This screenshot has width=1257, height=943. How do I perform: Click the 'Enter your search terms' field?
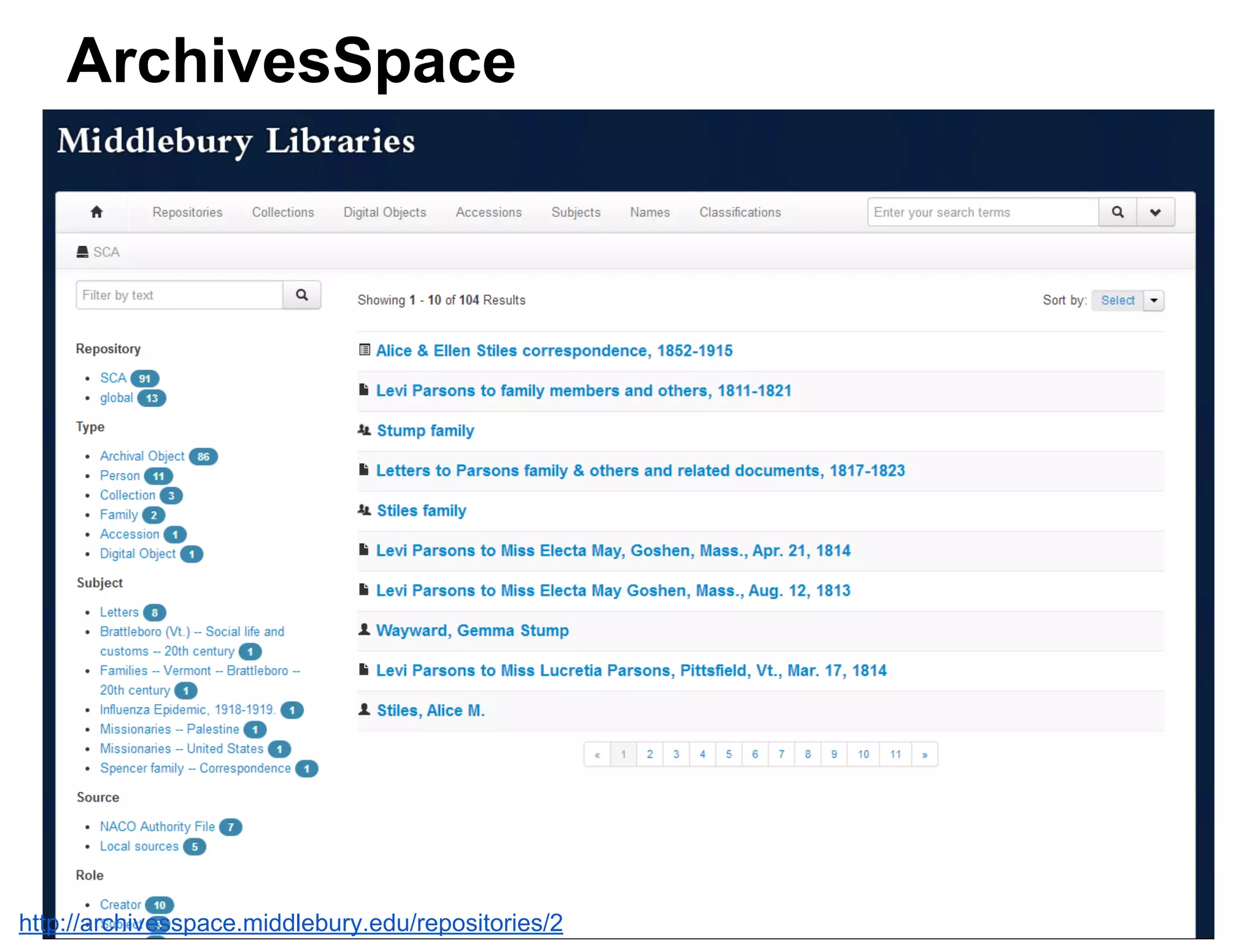[983, 212]
